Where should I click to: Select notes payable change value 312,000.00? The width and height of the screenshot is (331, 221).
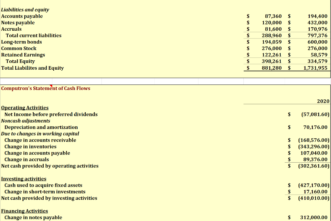tap(314, 217)
